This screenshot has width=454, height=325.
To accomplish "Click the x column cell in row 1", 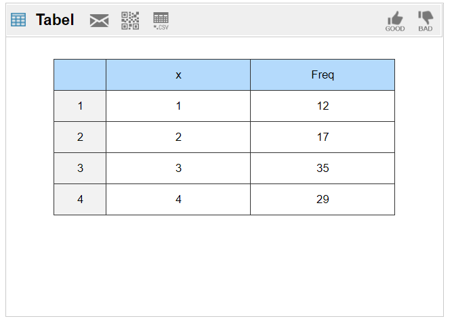I will click(x=178, y=106).
